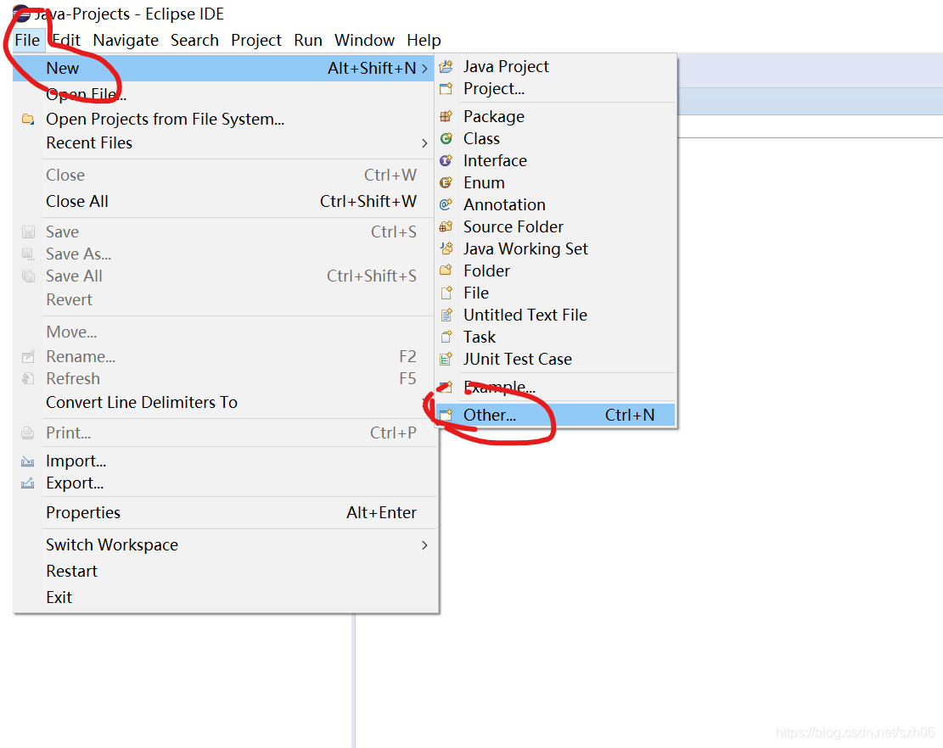Click the purple Interface icon
The height and width of the screenshot is (748, 943).
pos(446,161)
